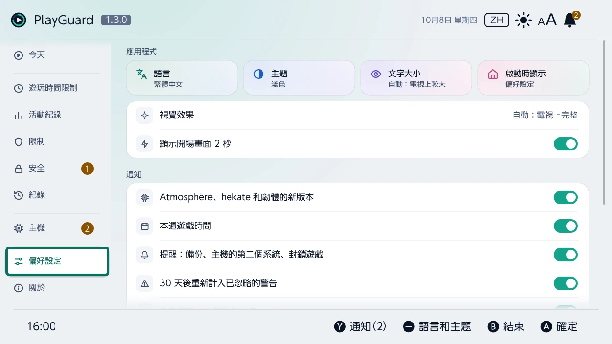This screenshot has width=612, height=344.
Task: Click the 啟動時顯示 home icon
Action: click(x=493, y=74)
